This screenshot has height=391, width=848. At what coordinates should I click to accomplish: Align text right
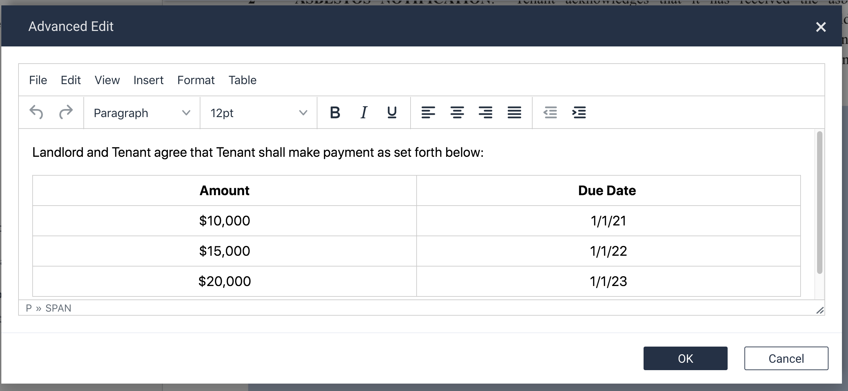(x=486, y=112)
